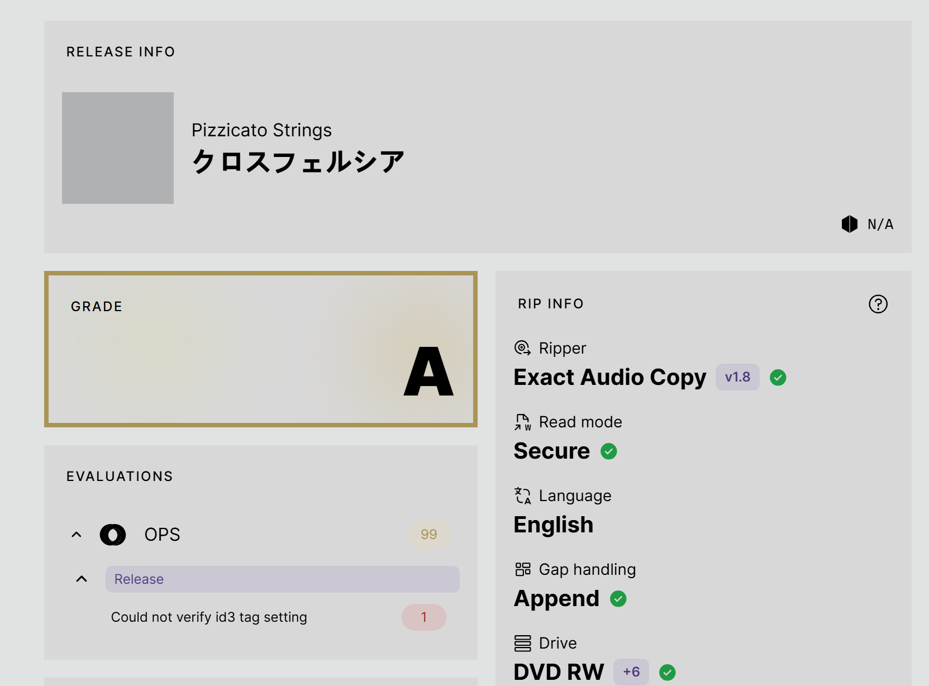Click the Drive stack icon

[x=522, y=643]
